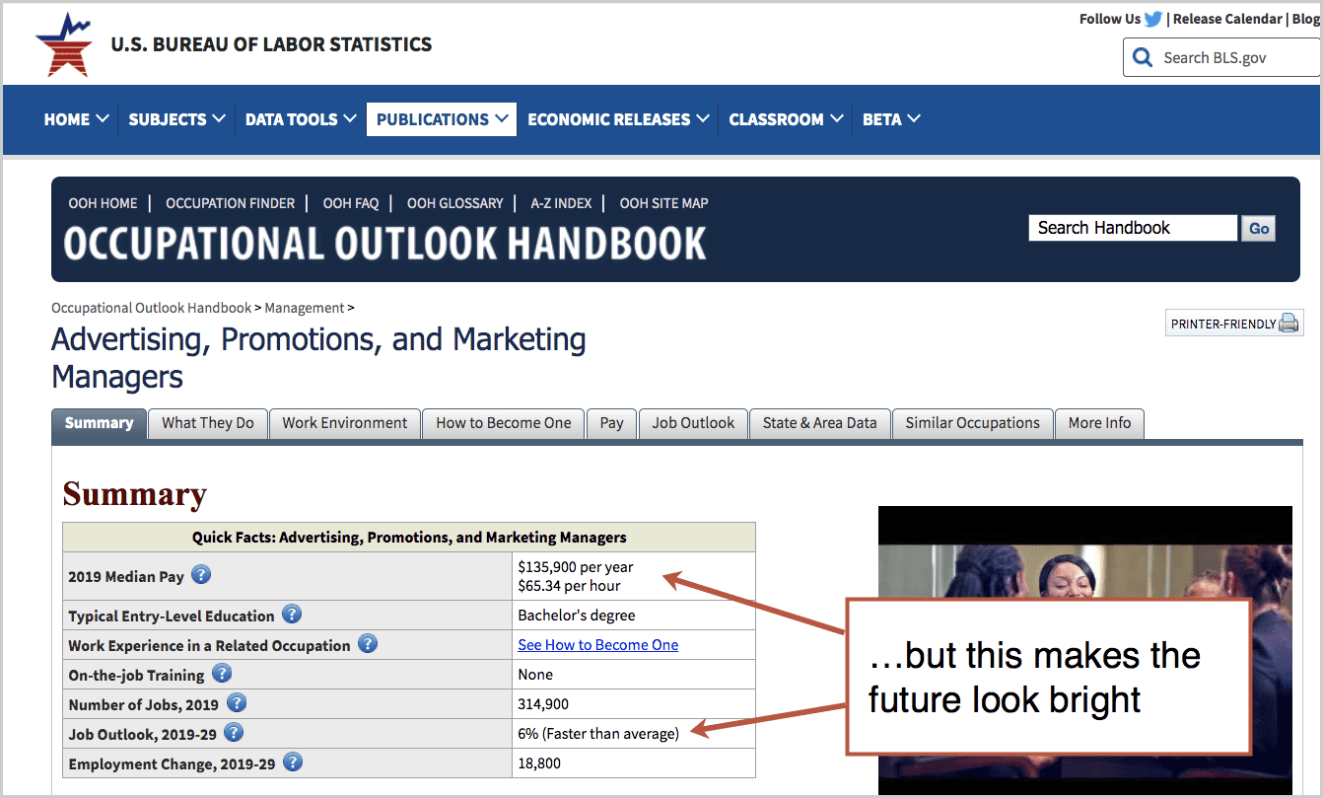Expand the BETA menu
Image resolution: width=1323 pixels, height=798 pixels.
click(x=891, y=119)
